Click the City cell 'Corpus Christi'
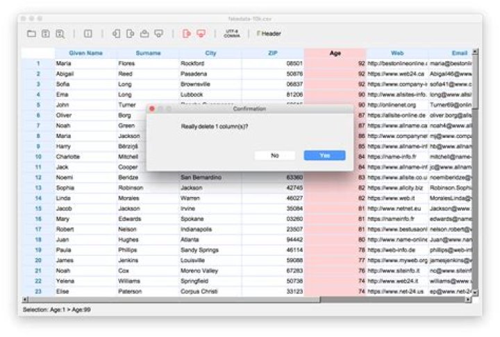The width and height of the screenshot is (500, 337). click(x=210, y=291)
